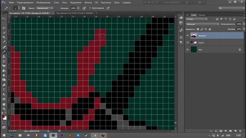This screenshot has width=246, height=138.
Task: Select the Clone Stamp tool
Action: point(4,56)
